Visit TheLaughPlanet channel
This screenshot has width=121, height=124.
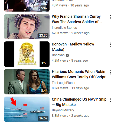[64, 83]
